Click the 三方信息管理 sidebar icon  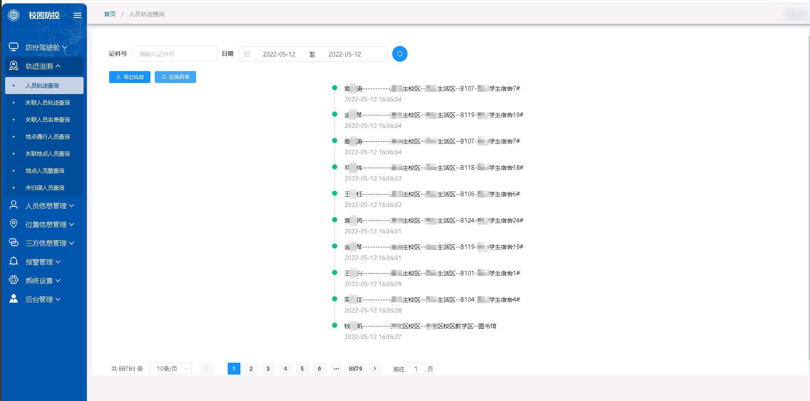point(13,243)
